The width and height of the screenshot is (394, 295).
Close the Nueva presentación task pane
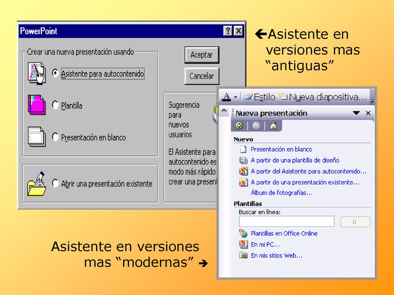(x=368, y=113)
